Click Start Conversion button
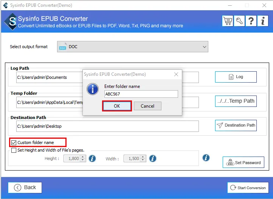 248,188
